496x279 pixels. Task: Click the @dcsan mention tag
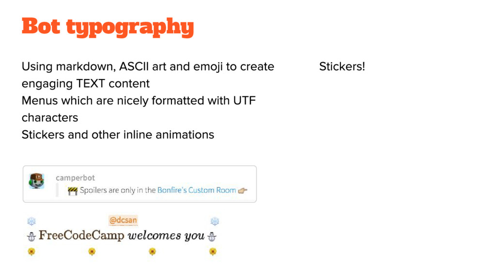pos(123,220)
